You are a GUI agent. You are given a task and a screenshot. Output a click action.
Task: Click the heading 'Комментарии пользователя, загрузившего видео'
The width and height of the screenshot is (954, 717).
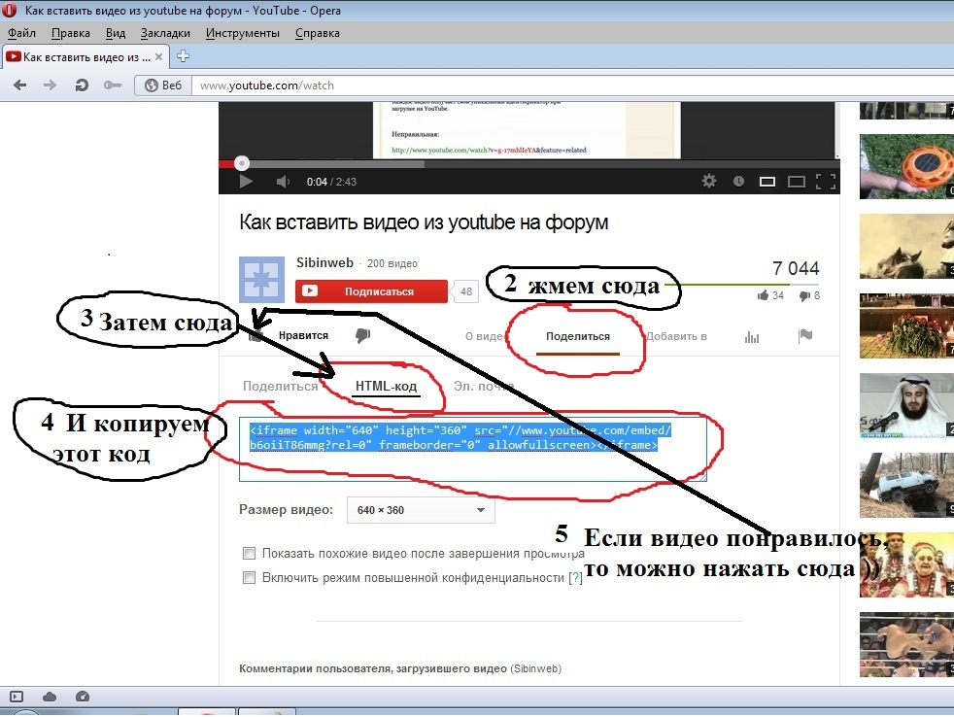pos(373,668)
